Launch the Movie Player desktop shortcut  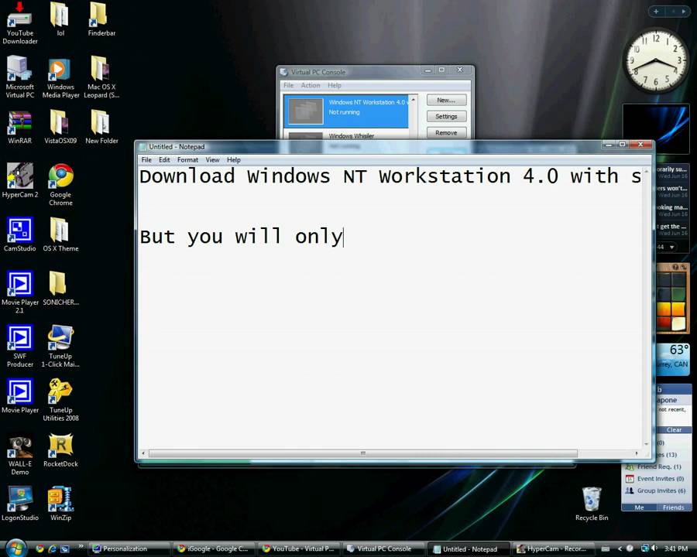coord(19,396)
